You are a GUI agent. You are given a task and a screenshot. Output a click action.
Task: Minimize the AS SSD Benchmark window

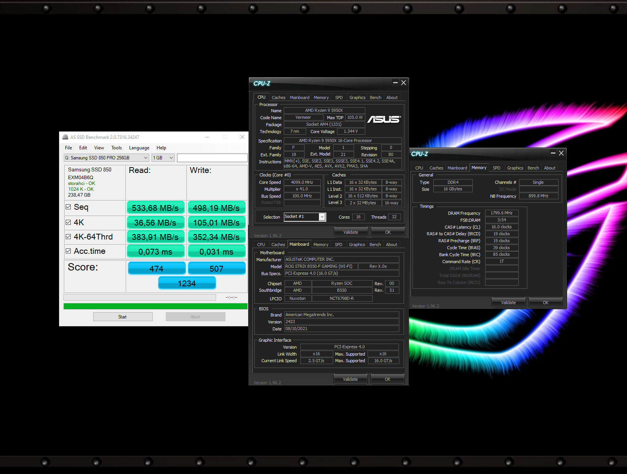(x=207, y=137)
